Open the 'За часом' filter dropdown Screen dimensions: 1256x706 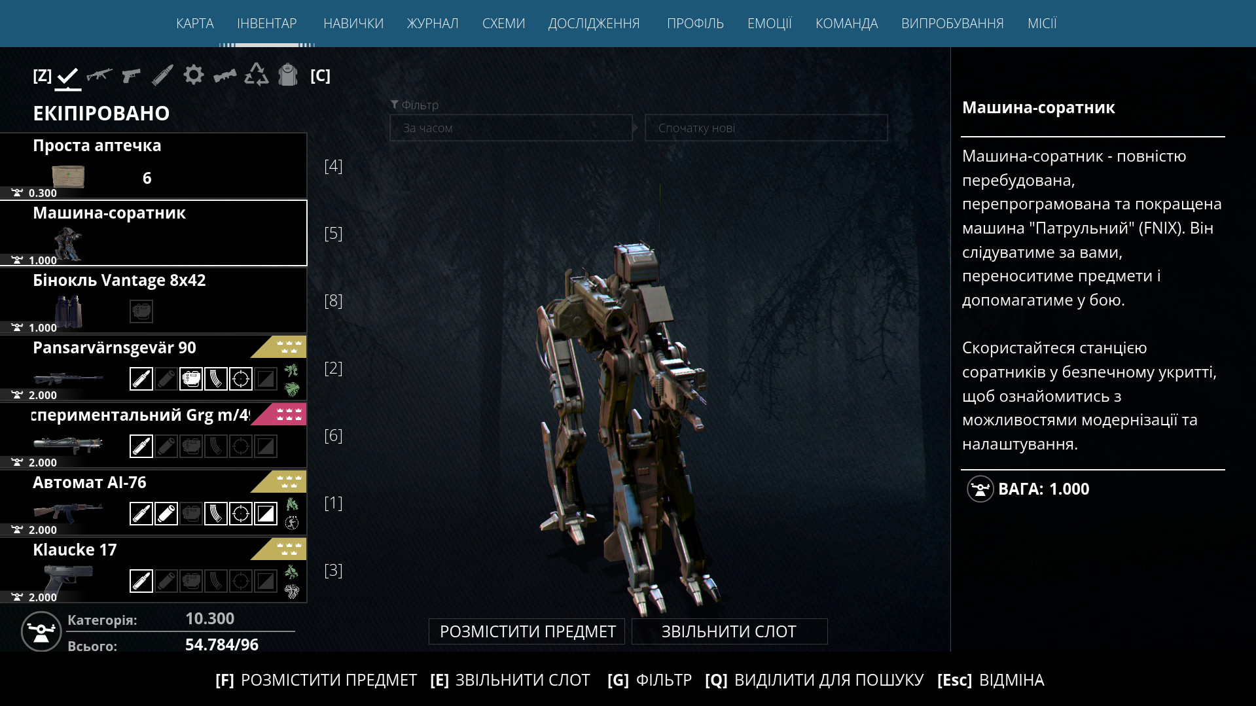pos(511,128)
